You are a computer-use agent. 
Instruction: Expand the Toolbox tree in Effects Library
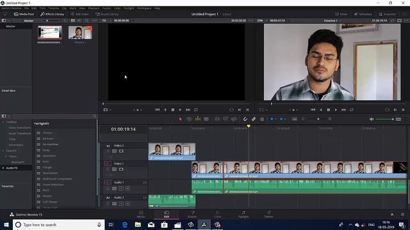(3, 122)
